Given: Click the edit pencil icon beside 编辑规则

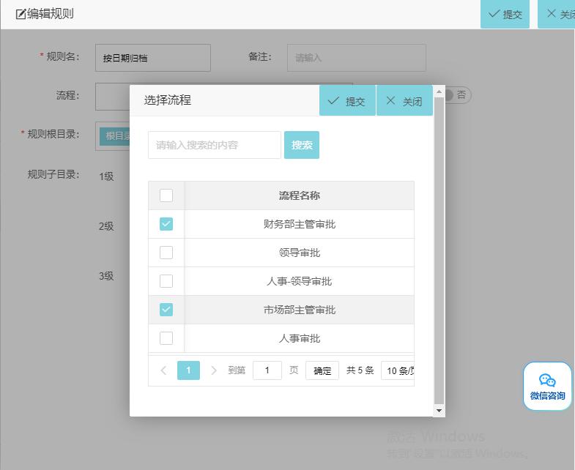Looking at the screenshot, I should coord(21,15).
